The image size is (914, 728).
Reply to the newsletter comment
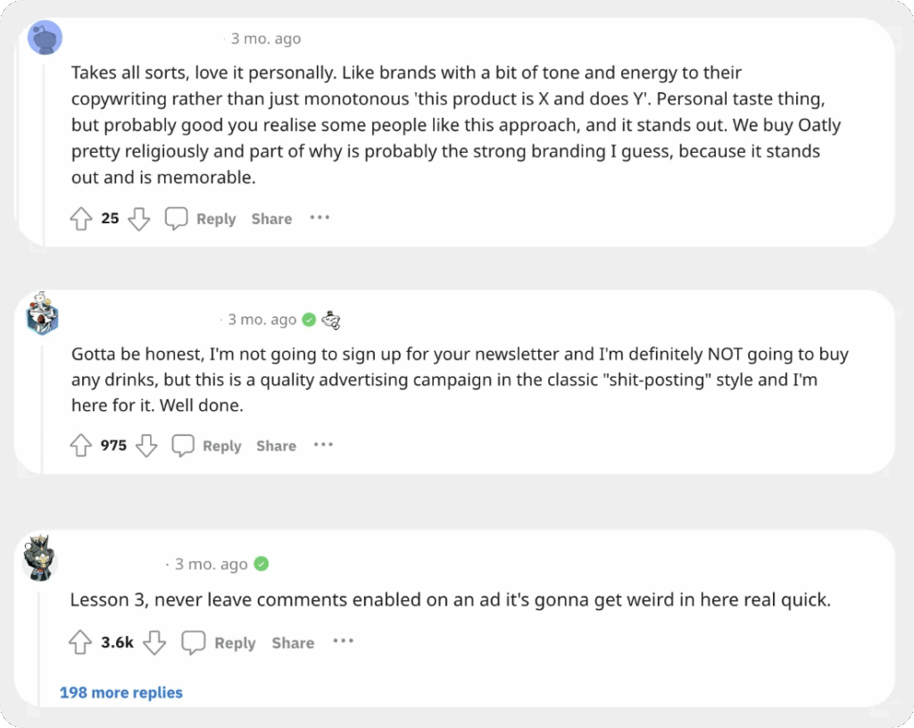tap(207, 446)
